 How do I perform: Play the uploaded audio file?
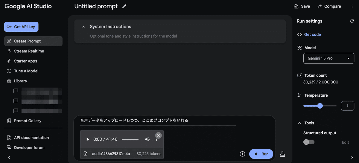coord(88,139)
